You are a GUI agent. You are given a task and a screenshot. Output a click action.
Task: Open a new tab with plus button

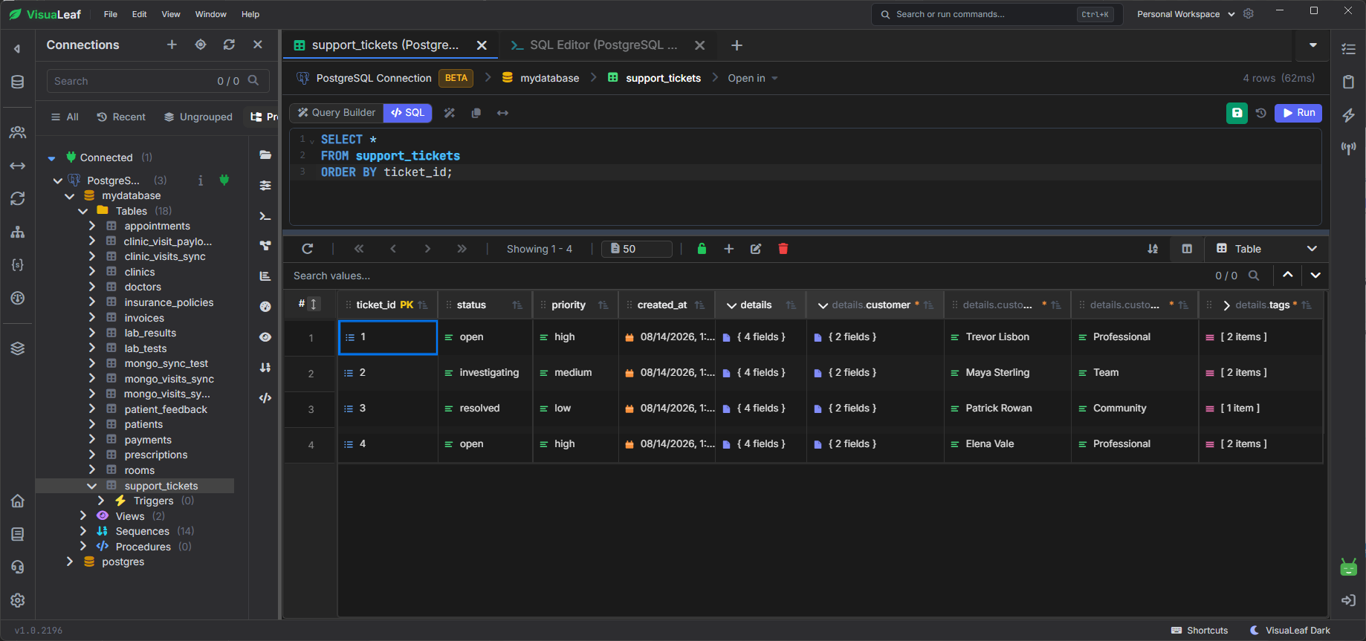[737, 45]
